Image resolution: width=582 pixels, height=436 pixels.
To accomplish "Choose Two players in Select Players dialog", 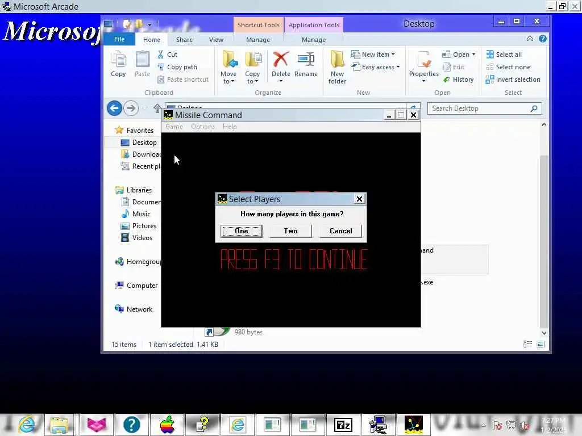I will [x=290, y=231].
